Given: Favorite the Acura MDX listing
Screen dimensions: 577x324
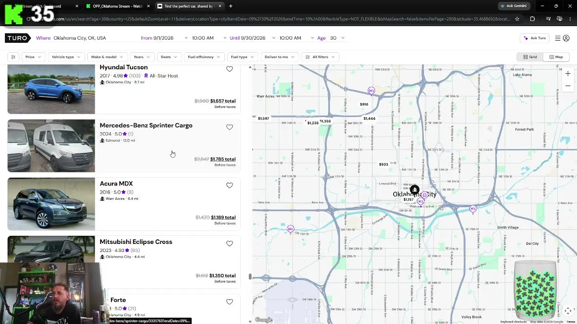Looking at the screenshot, I should click(x=229, y=185).
